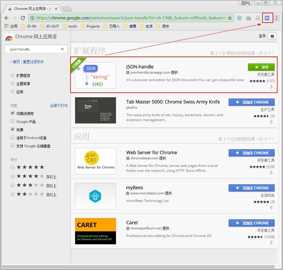Screen dimensions: 283x270
Task: Click the forward navigation arrow
Action: [15, 18]
